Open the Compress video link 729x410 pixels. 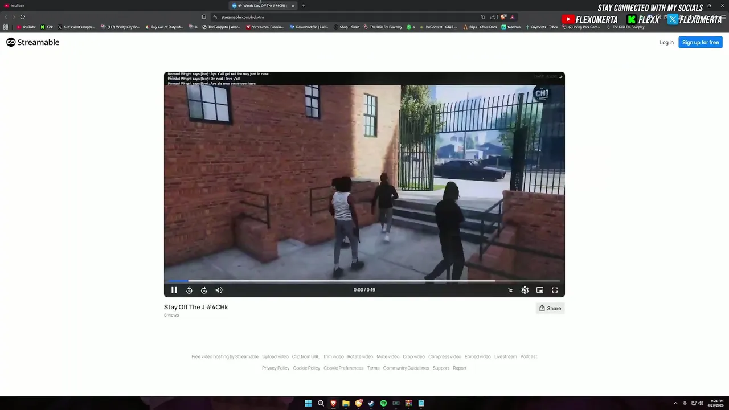pyautogui.click(x=445, y=356)
